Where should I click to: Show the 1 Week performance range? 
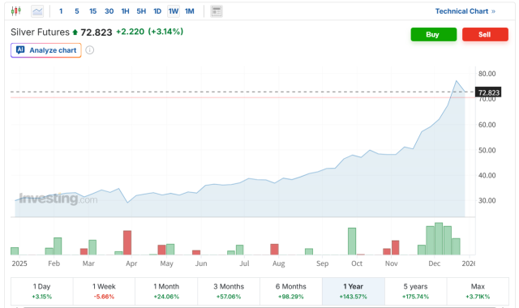point(104,291)
